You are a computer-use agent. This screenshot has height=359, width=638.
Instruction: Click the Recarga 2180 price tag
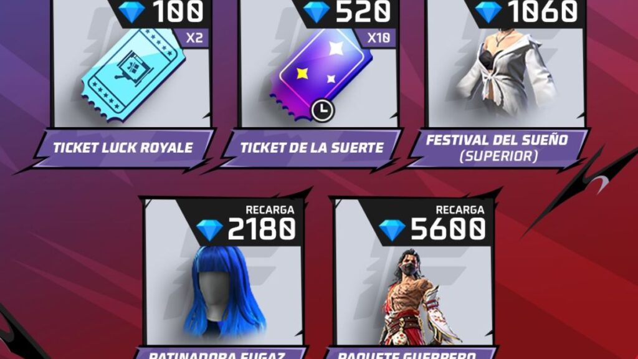click(245, 223)
